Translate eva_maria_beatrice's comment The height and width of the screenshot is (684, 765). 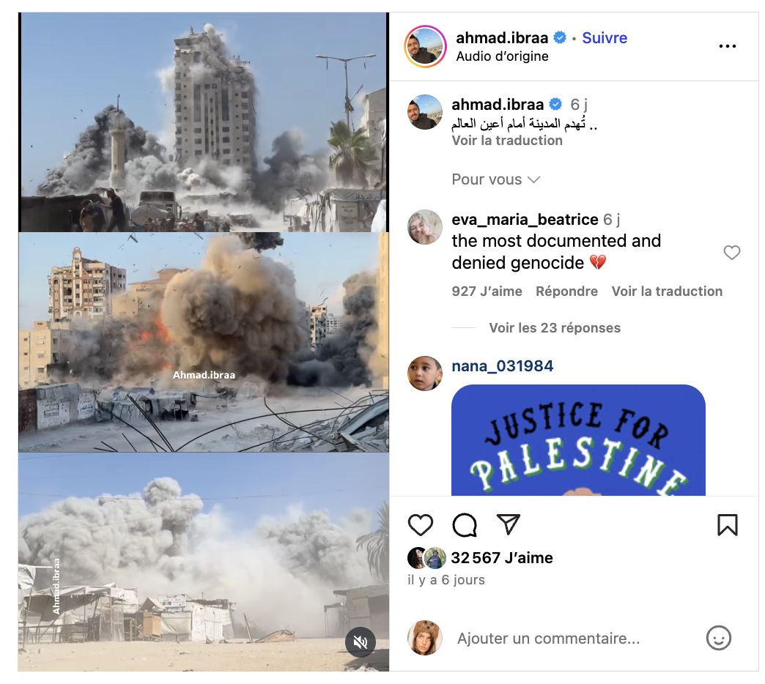(x=667, y=291)
